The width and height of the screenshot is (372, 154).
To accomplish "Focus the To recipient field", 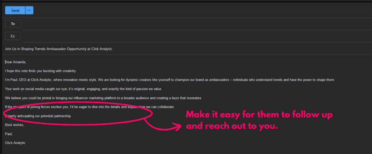I will 190,23.
